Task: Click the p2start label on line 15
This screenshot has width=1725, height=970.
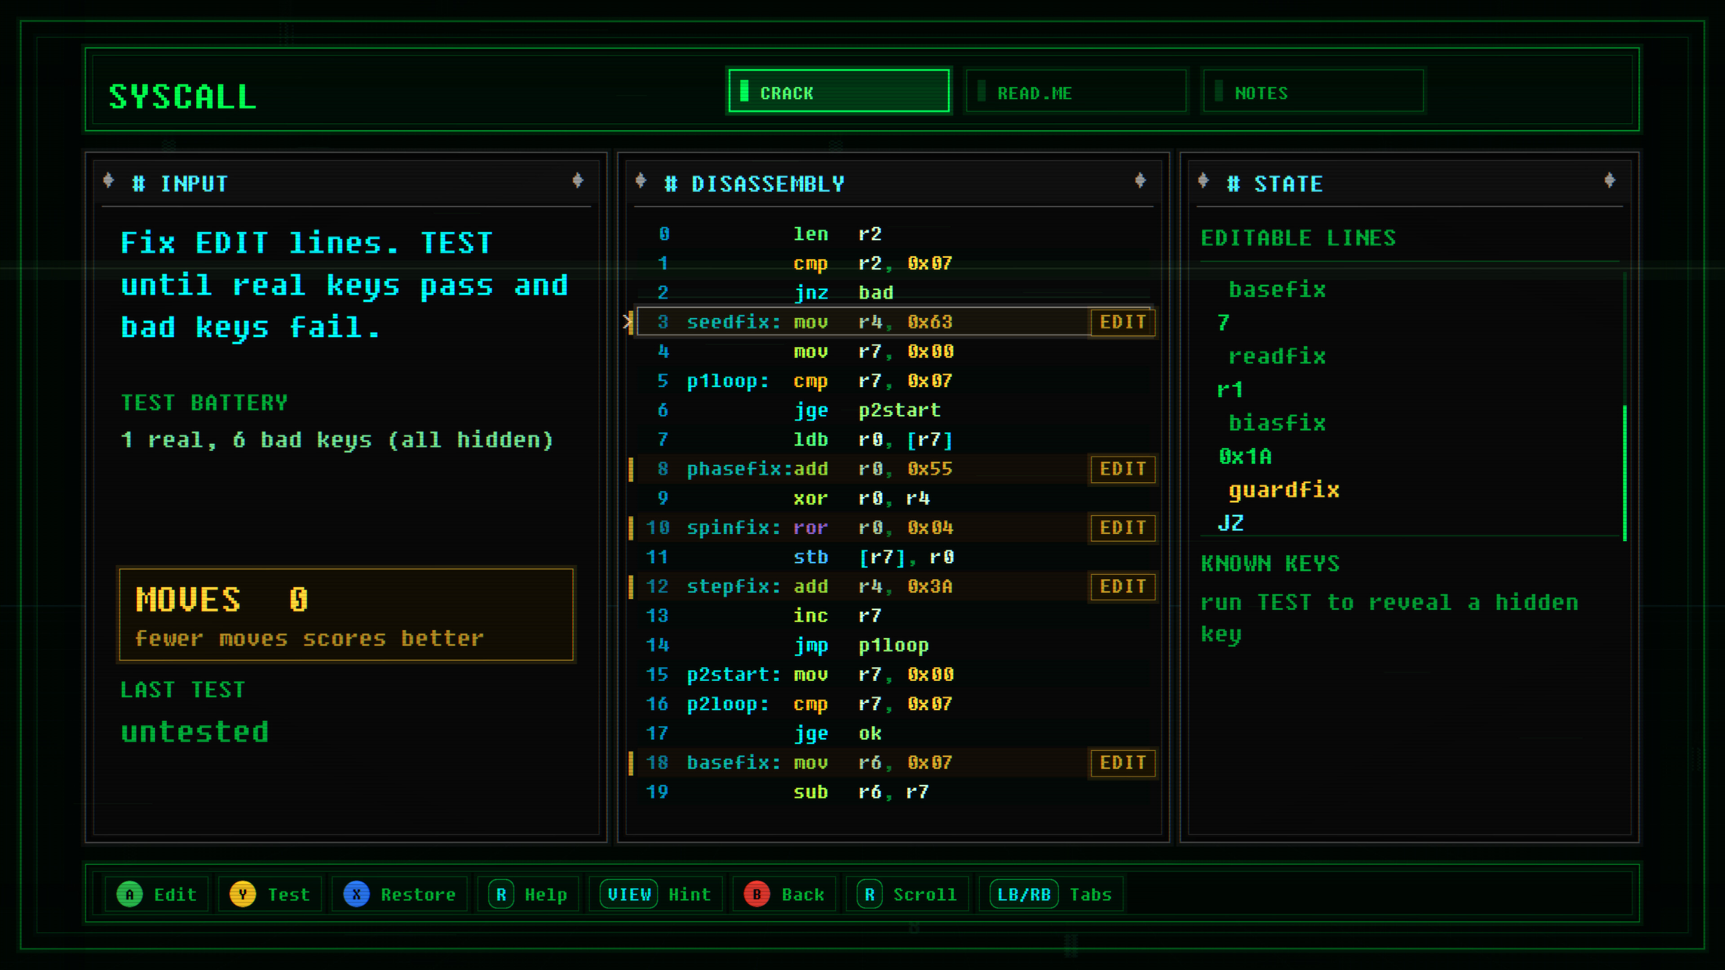Action: click(734, 675)
